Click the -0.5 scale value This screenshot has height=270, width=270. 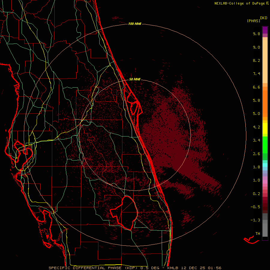click(255, 207)
